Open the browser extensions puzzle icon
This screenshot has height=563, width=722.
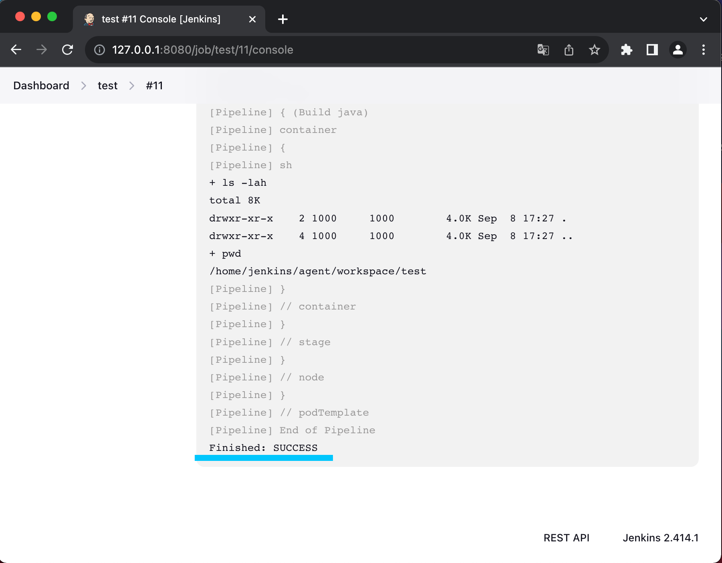[x=626, y=50]
